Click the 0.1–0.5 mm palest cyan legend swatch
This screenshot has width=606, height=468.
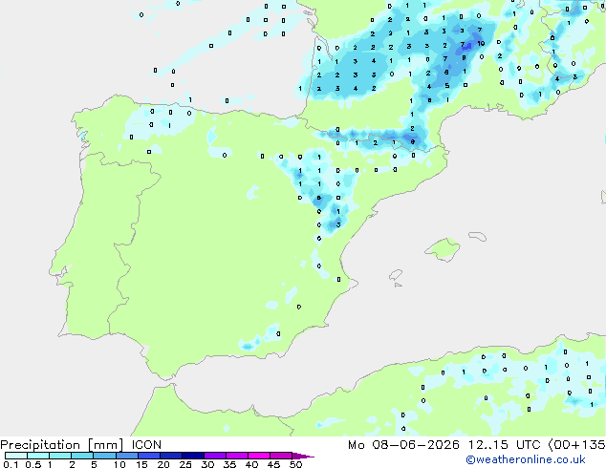click(x=16, y=456)
